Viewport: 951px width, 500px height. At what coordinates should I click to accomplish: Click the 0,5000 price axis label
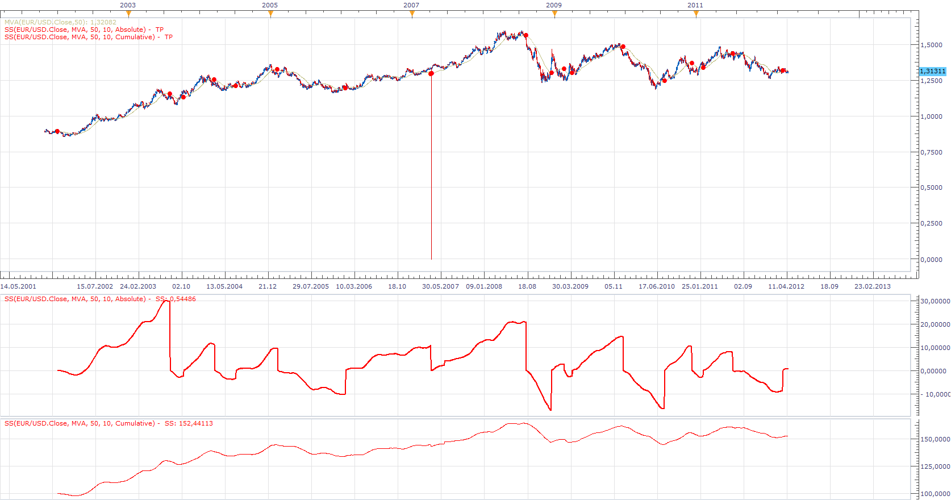[932, 188]
